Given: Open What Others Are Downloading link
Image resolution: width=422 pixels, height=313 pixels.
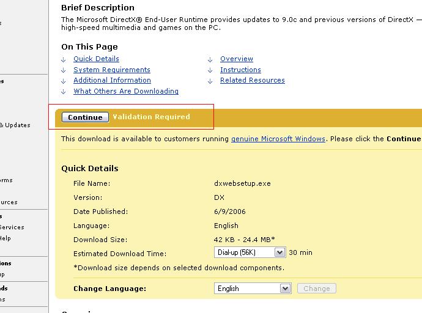Looking at the screenshot, I should tap(126, 91).
